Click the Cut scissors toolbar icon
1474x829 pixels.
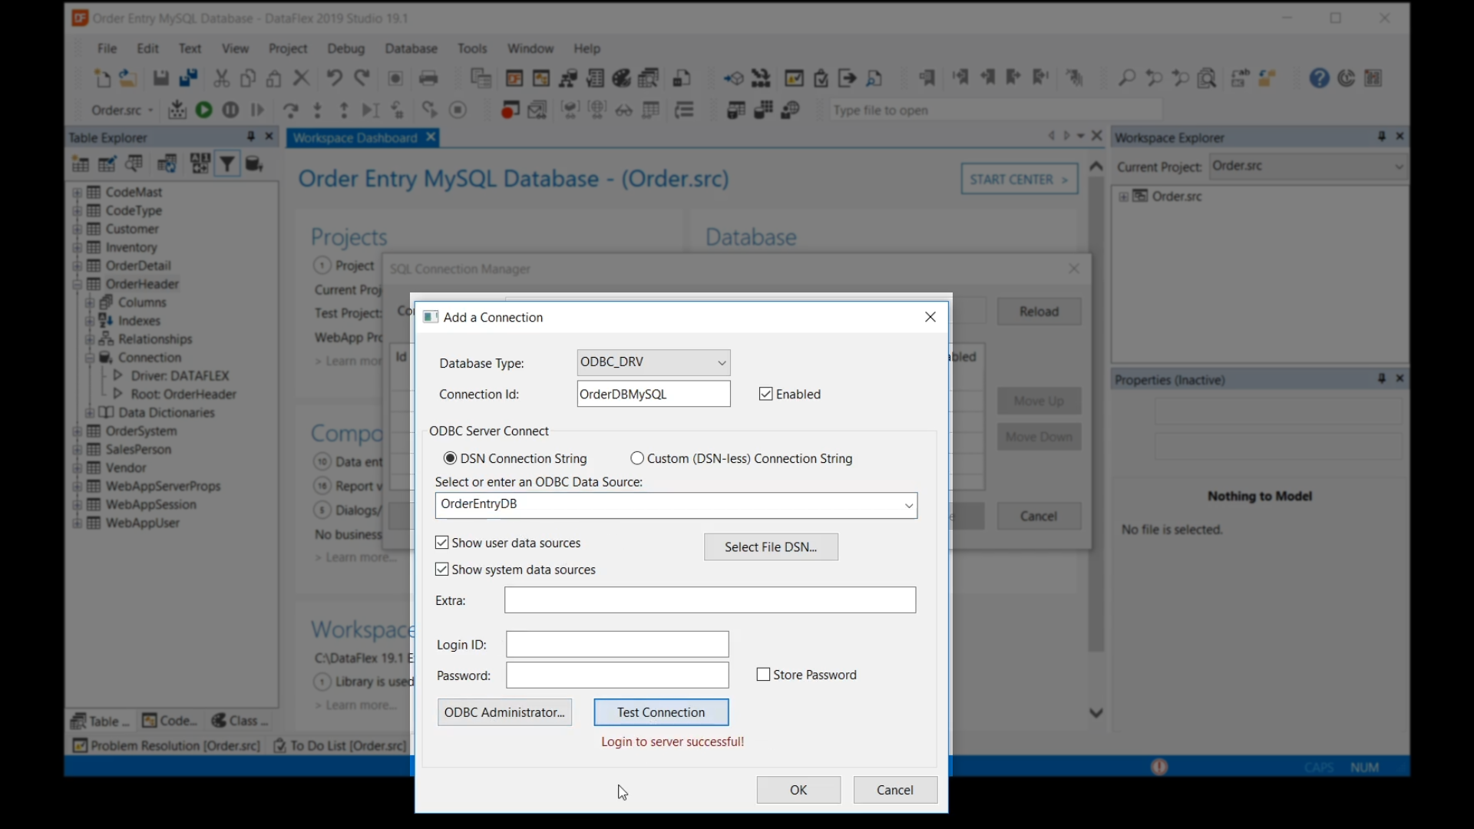tap(222, 78)
